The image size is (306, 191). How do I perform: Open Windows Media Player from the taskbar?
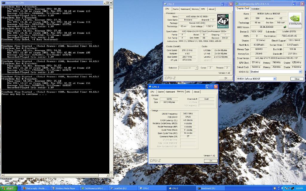pyautogui.click(x=64, y=189)
